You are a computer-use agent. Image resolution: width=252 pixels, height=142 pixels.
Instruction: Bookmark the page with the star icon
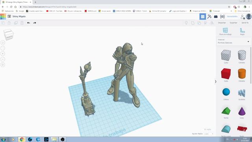coord(229,7)
